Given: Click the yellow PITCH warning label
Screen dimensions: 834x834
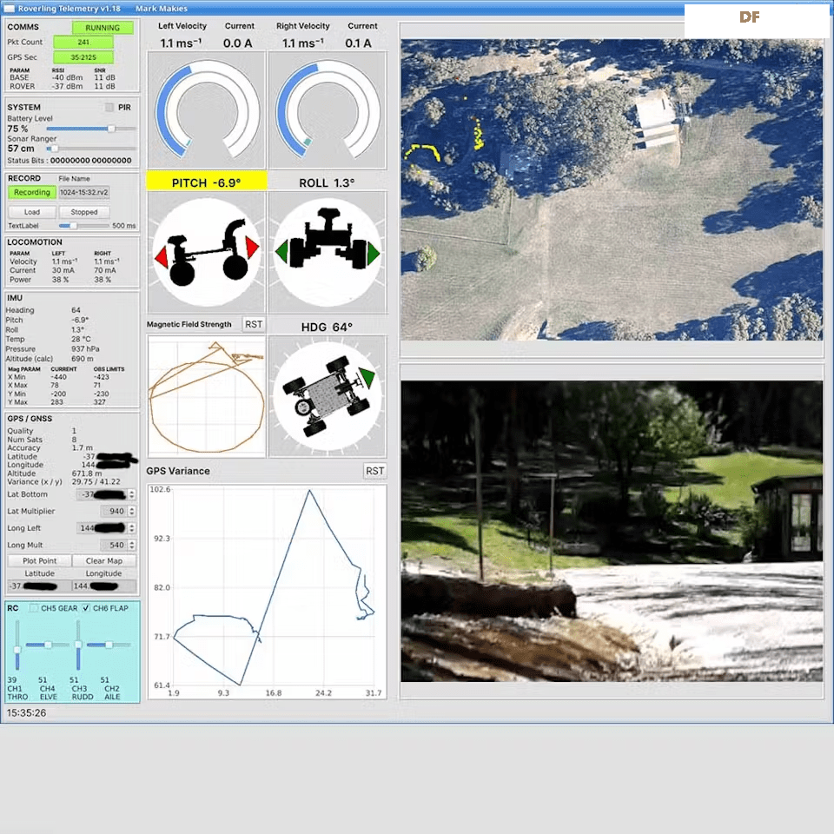Looking at the screenshot, I should click(x=206, y=182).
